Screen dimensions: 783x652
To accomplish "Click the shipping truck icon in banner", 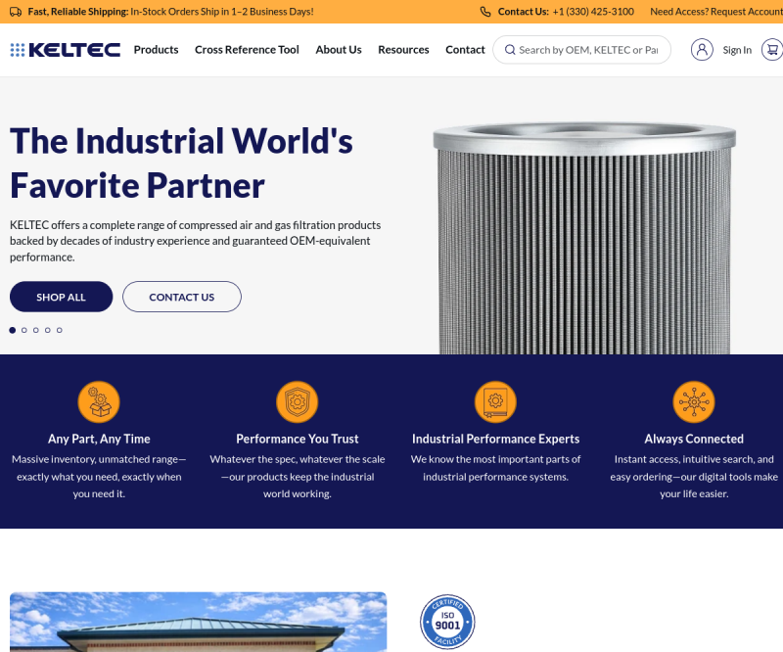I will click(x=16, y=12).
